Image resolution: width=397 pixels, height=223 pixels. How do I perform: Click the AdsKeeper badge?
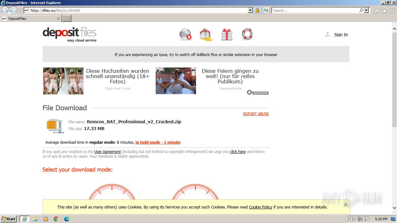coord(258,92)
